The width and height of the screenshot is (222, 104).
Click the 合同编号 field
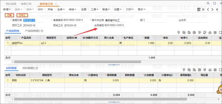(x=115, y=25)
